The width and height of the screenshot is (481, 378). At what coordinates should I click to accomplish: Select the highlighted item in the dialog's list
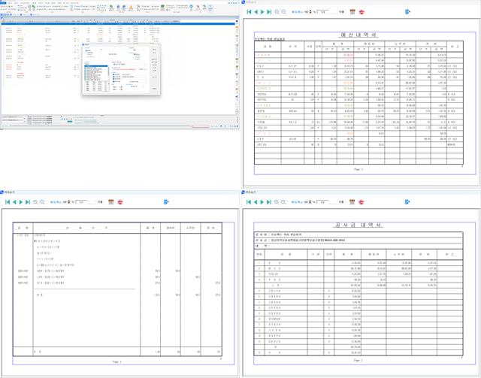point(96,66)
